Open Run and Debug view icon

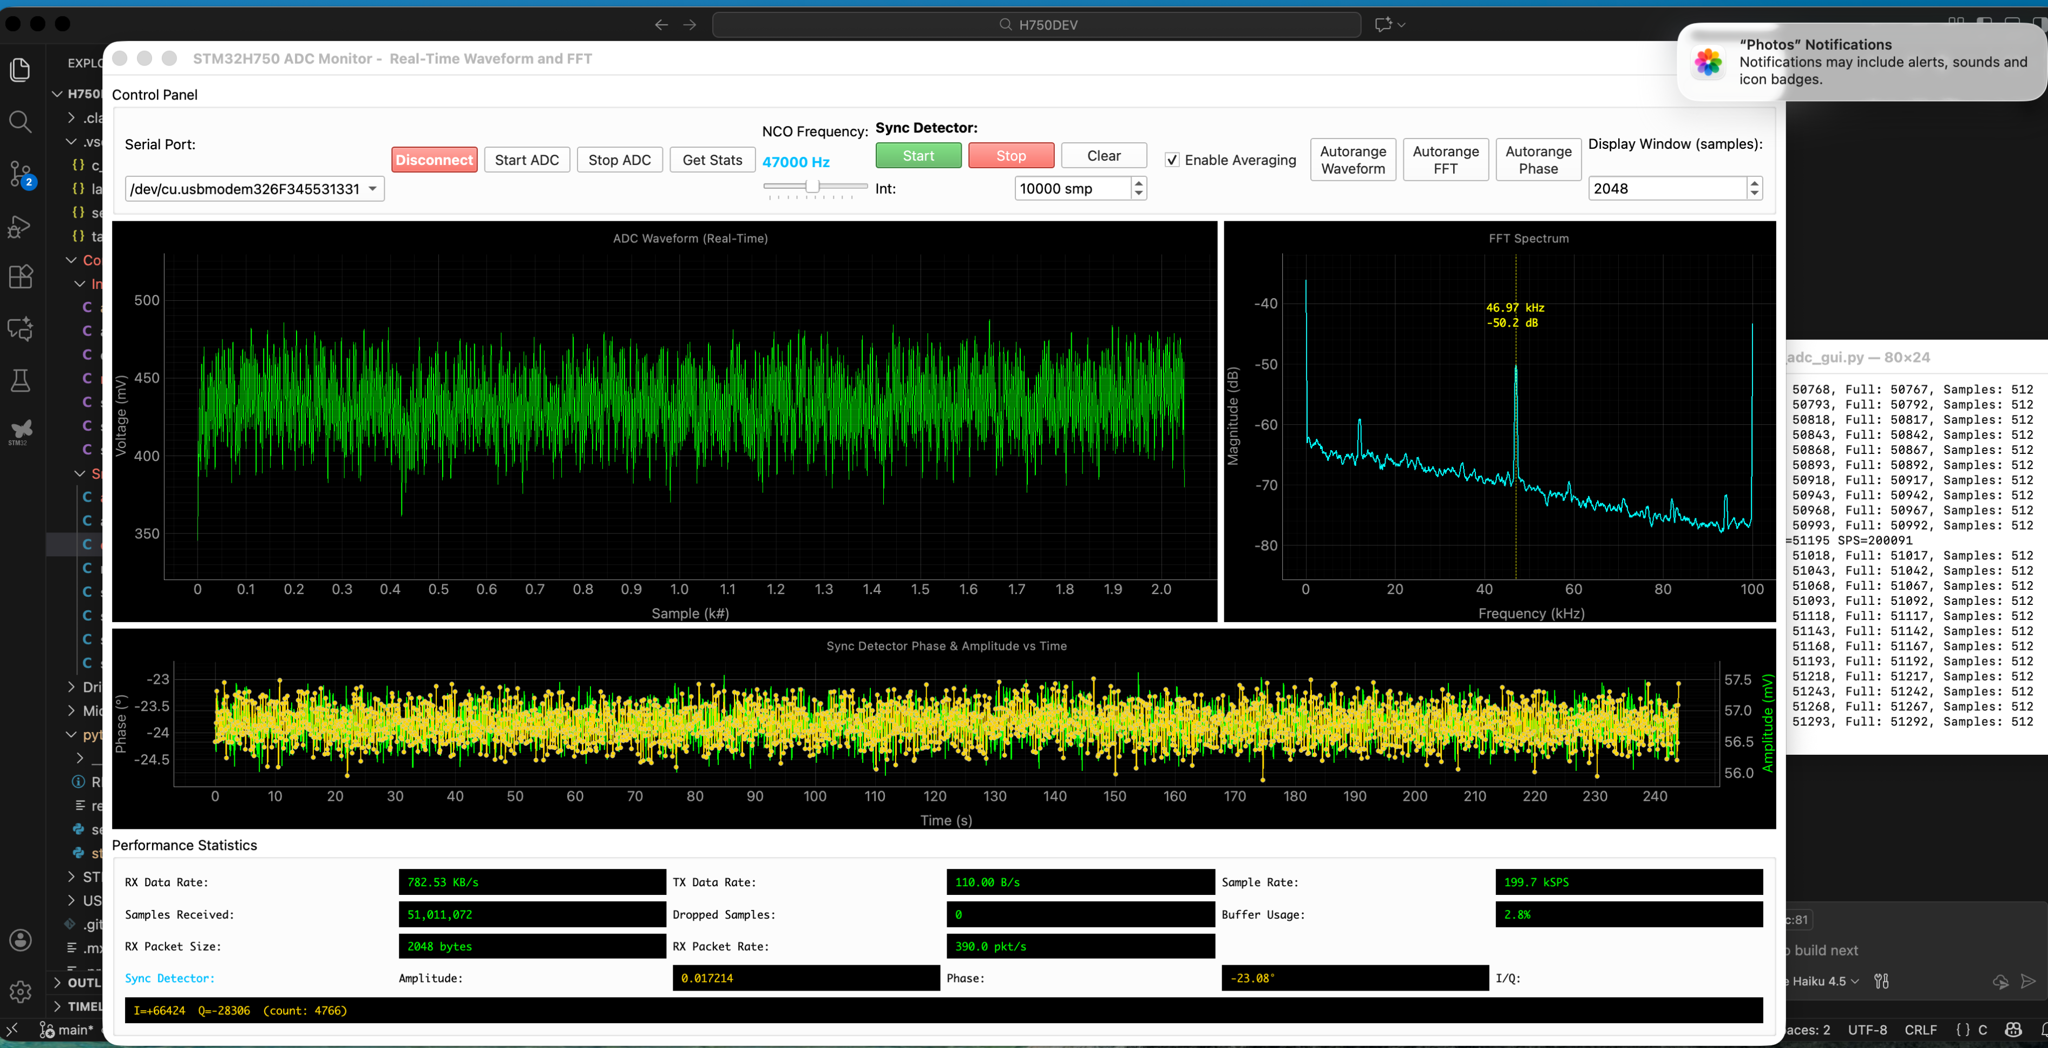(21, 227)
